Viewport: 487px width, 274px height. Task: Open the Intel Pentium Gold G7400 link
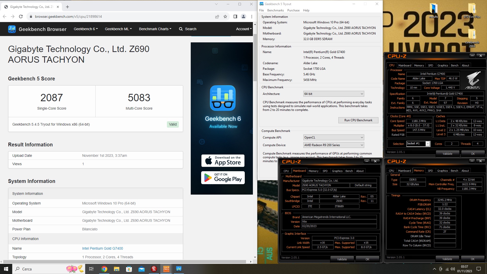(x=102, y=248)
